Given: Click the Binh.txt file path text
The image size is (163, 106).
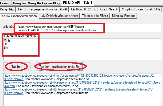Looking at the screenshot, I should pos(56,93).
